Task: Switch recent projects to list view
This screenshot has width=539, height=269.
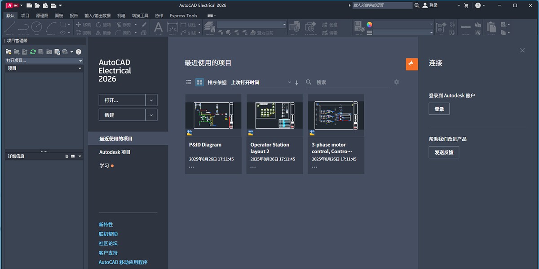Action: tap(188, 82)
